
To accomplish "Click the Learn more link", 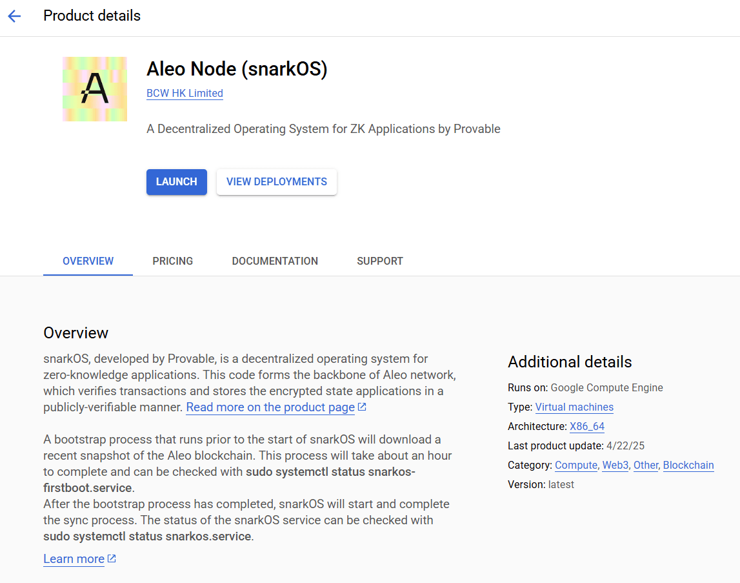I will coord(74,559).
